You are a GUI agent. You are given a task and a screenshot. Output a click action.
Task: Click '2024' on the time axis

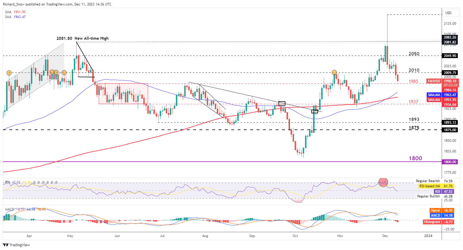428,236
